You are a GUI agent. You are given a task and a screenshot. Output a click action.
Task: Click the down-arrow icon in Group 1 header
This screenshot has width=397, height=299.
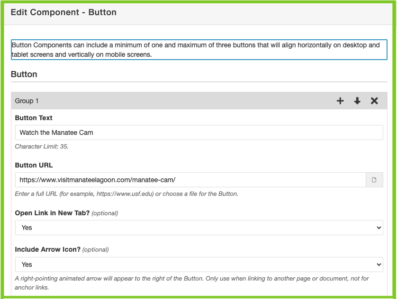pyautogui.click(x=357, y=101)
